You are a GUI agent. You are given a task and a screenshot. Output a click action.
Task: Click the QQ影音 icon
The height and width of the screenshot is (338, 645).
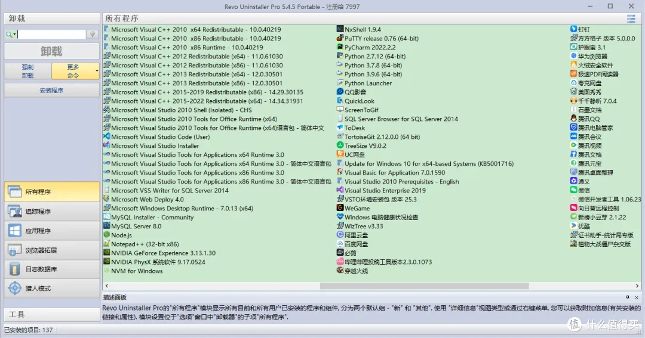pyautogui.click(x=340, y=92)
